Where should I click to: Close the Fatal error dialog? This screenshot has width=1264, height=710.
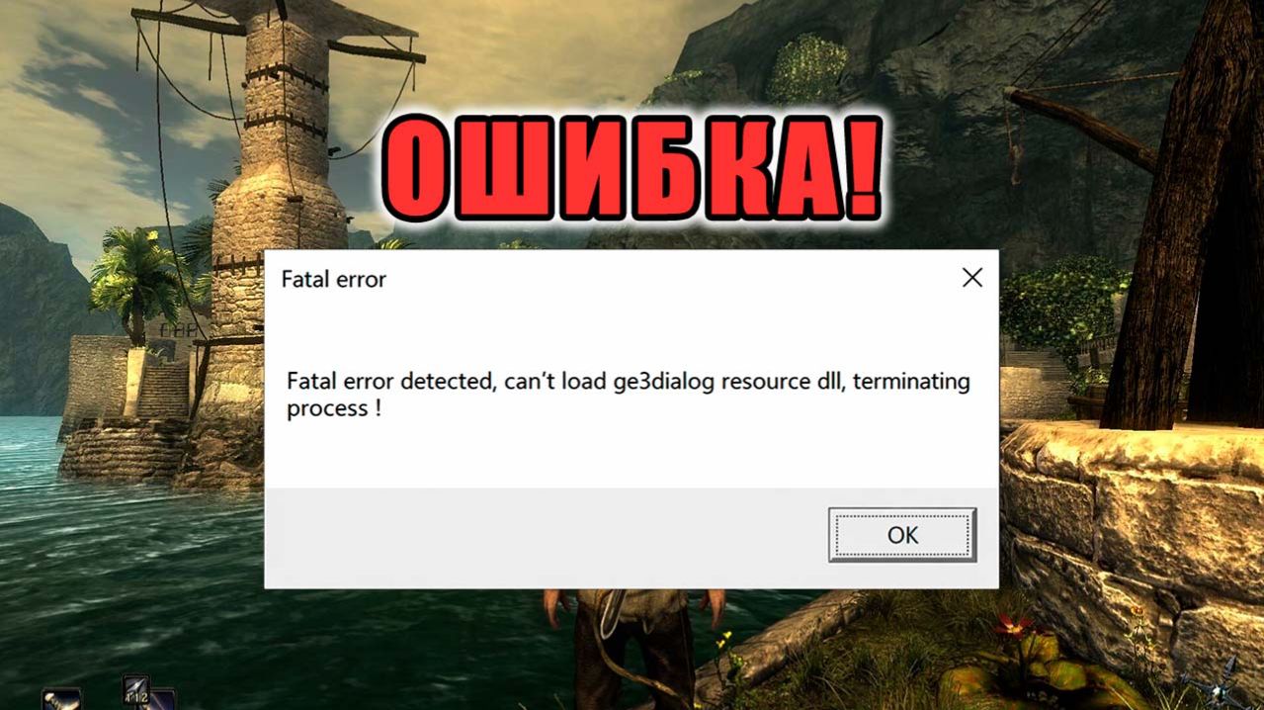tap(972, 278)
